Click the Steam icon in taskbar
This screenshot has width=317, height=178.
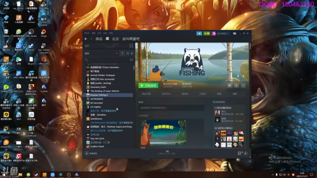coord(36,174)
